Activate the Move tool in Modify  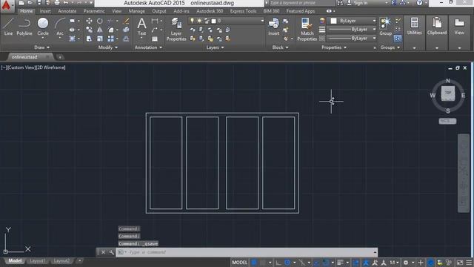tap(89, 21)
